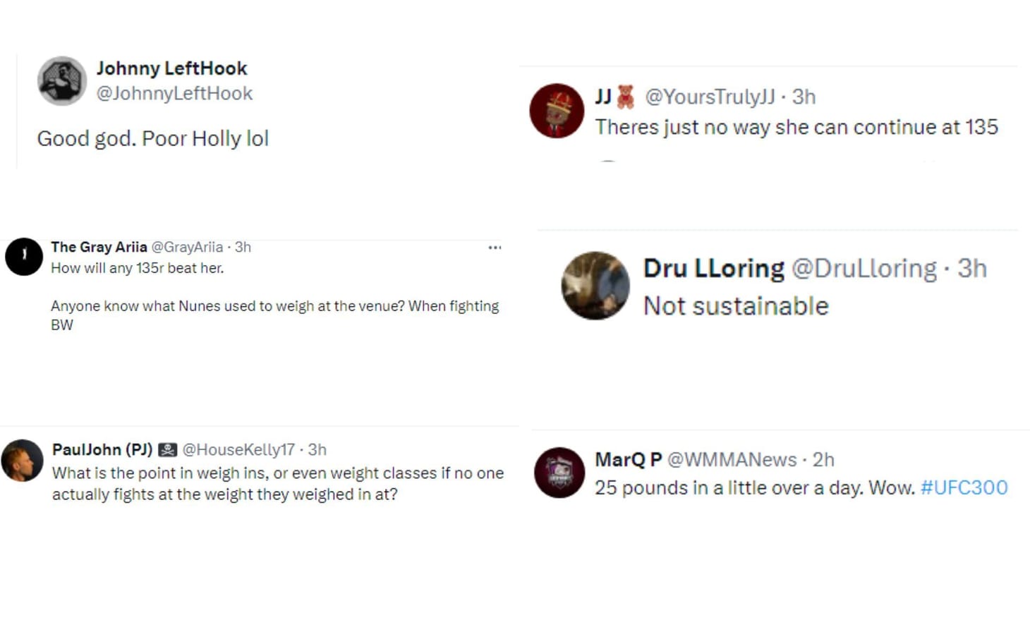Click the 3h timestamp on GrayAriia's tweet

tap(242, 246)
